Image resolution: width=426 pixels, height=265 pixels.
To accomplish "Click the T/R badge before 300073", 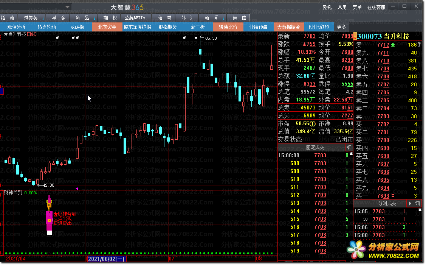I will pyautogui.click(x=355, y=36).
